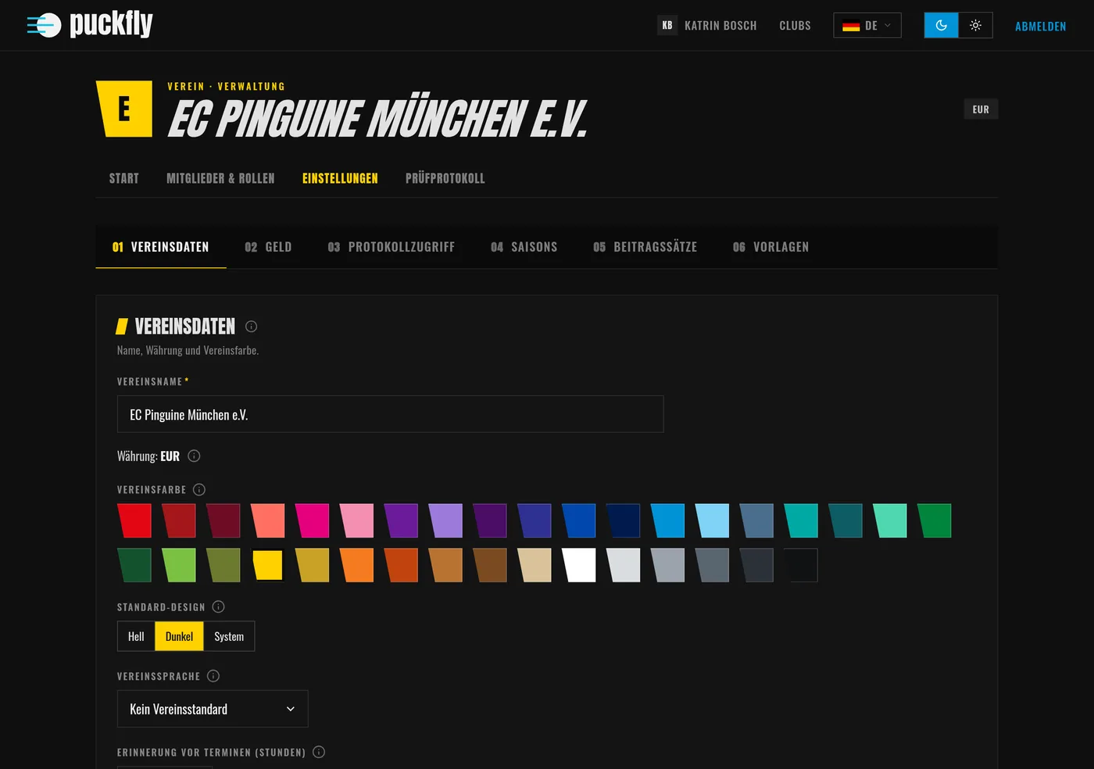Go to the Start tab

[x=124, y=178]
